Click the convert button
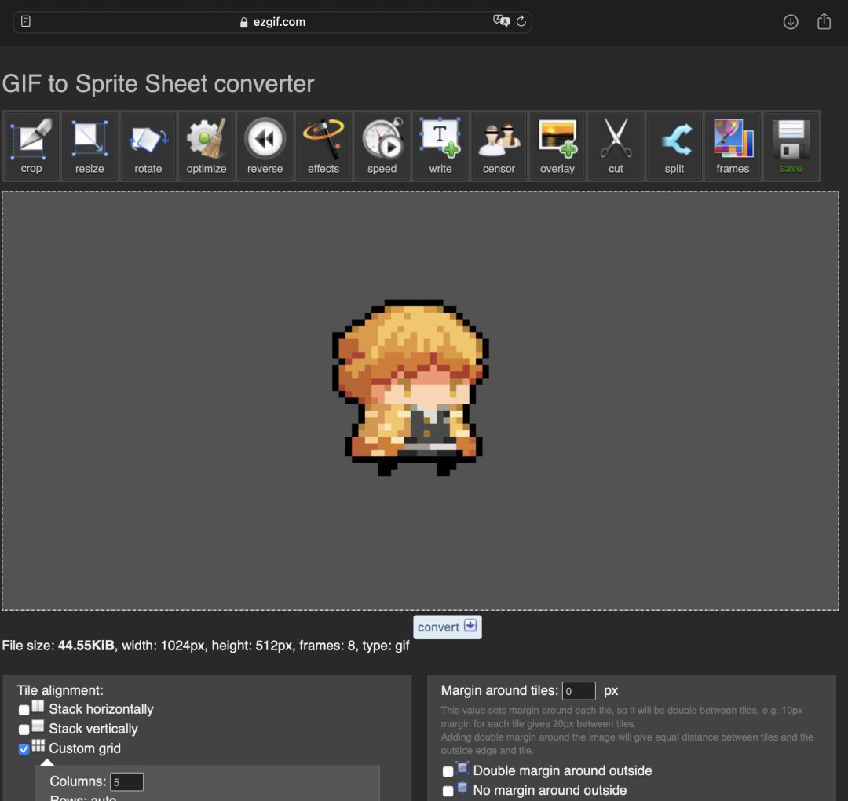Screen dimensions: 848x801 coord(448,627)
